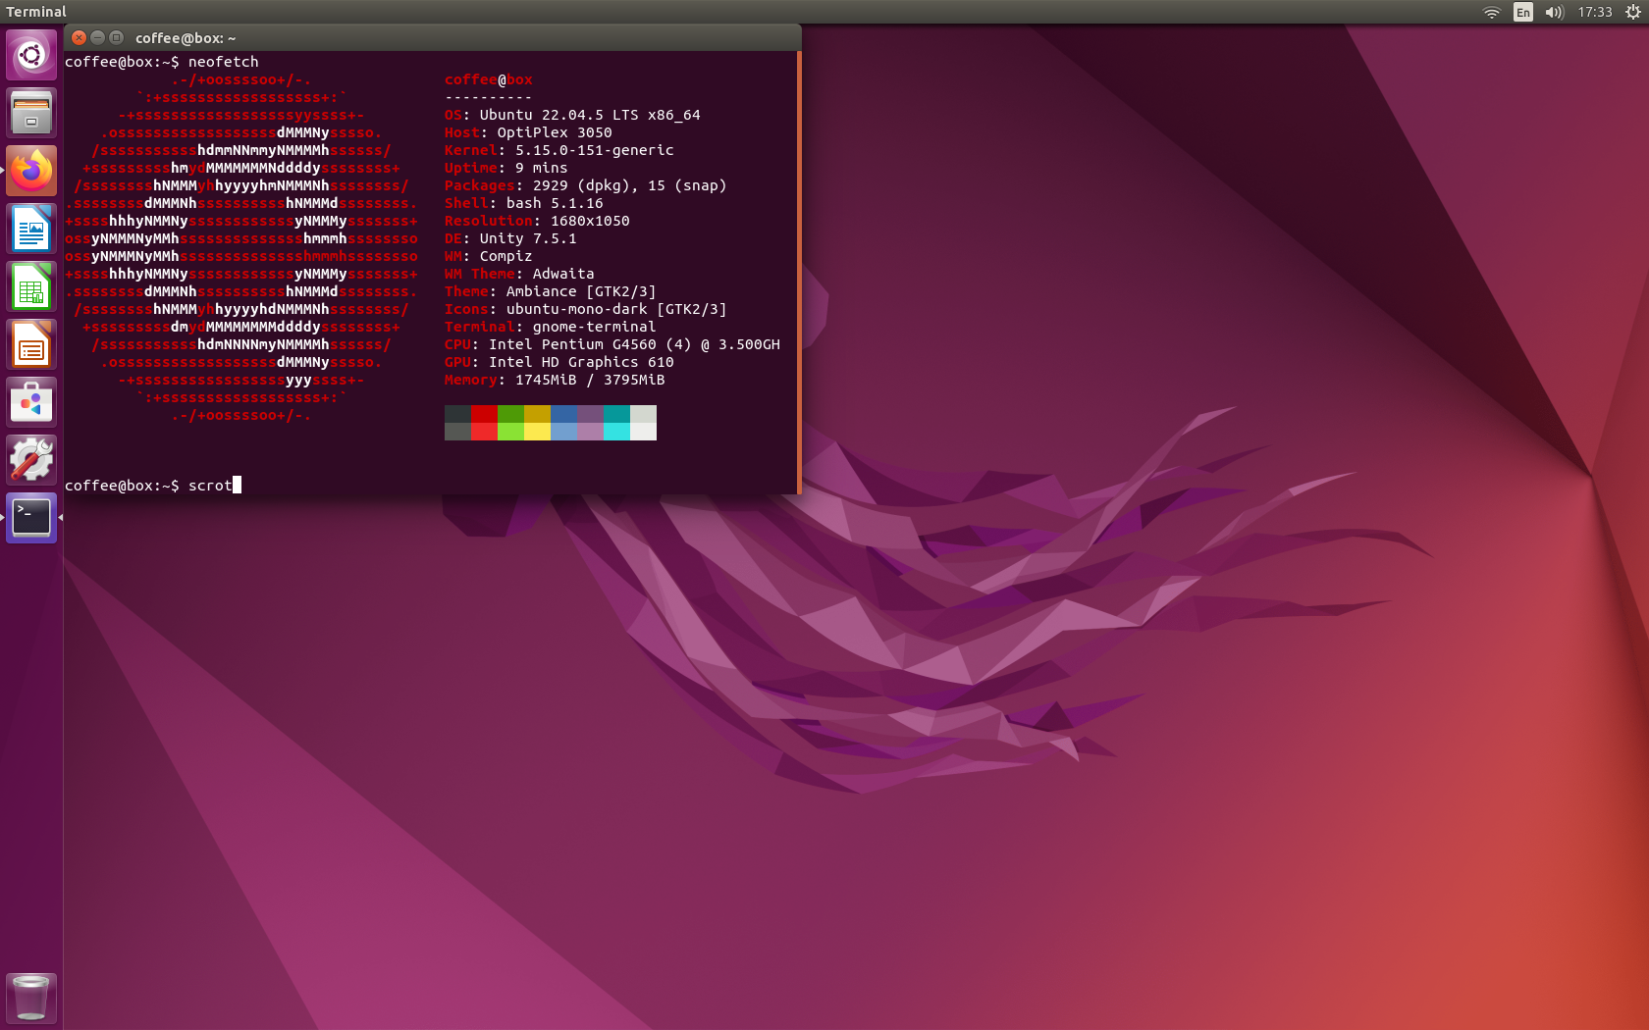
Task: Click the 'Memory: 1745MiB / 3795MiB' line
Action: pyautogui.click(x=555, y=380)
